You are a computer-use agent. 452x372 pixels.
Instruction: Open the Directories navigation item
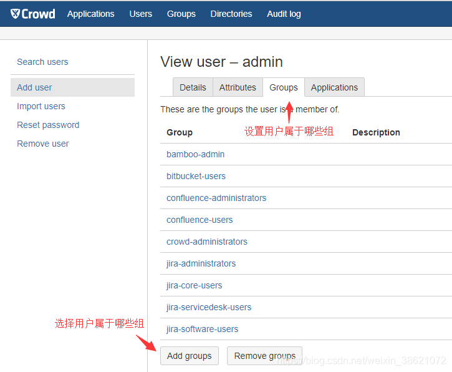[231, 14]
